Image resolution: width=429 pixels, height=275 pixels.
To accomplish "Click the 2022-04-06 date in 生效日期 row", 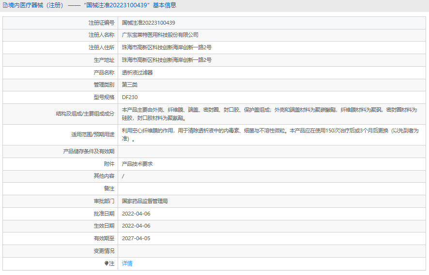I will 136,226.
